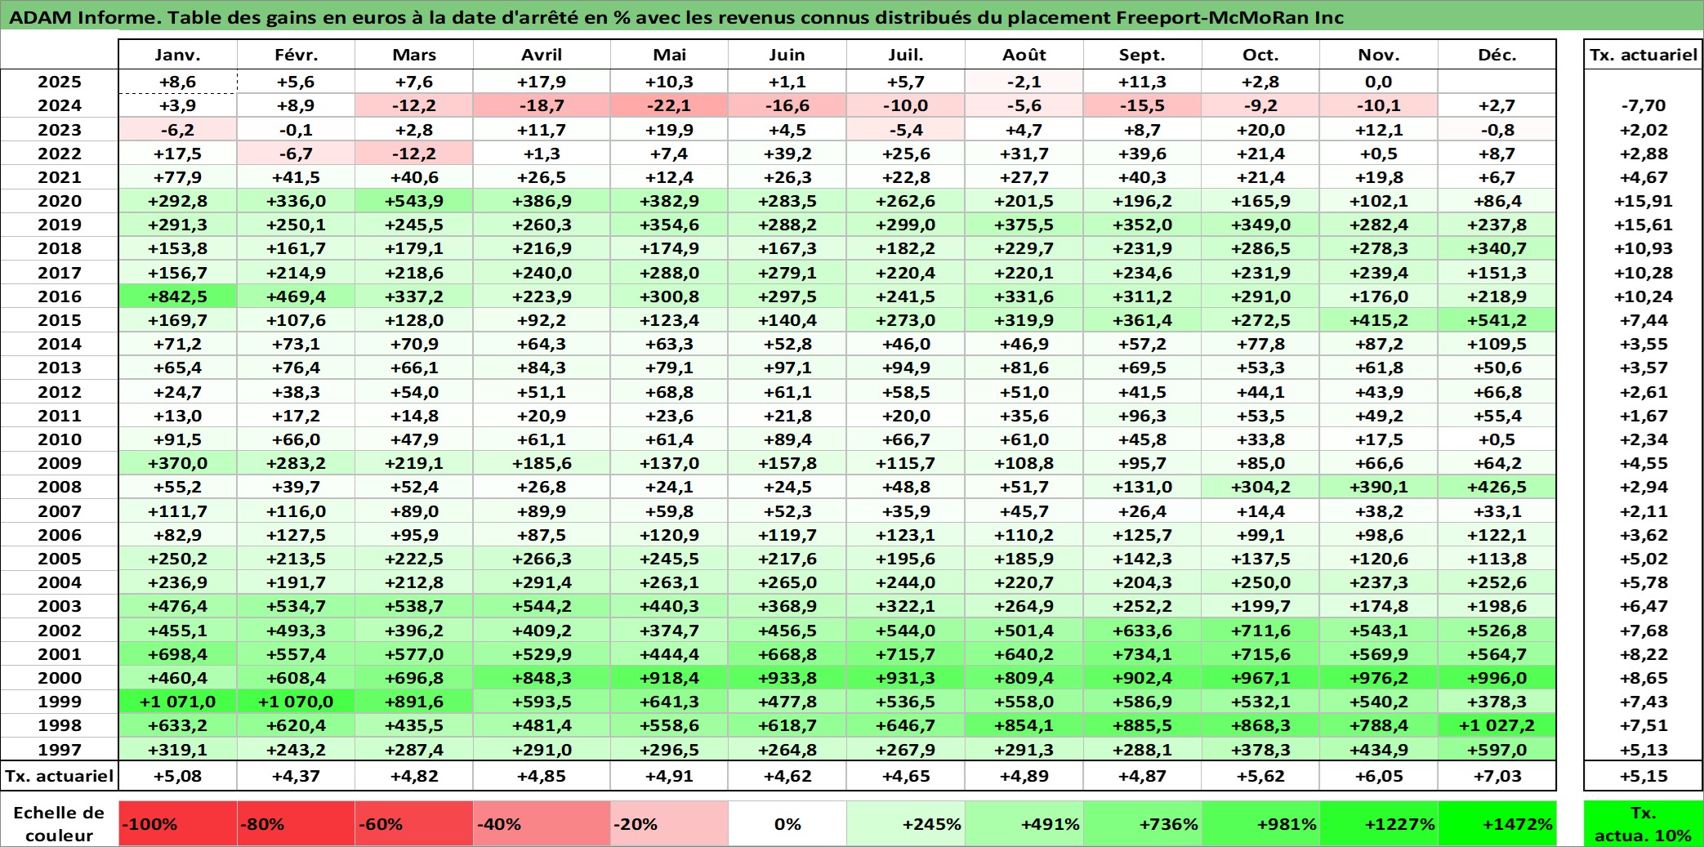Click the 0,0 cell for November 2025

click(1379, 82)
